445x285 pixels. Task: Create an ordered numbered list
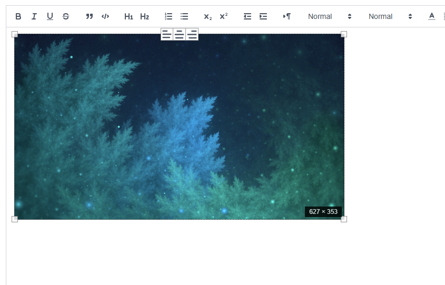click(169, 16)
